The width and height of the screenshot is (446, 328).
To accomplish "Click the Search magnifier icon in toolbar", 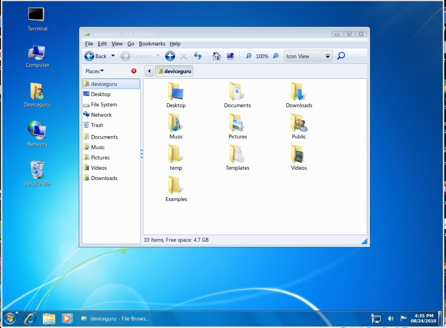I will click(341, 56).
